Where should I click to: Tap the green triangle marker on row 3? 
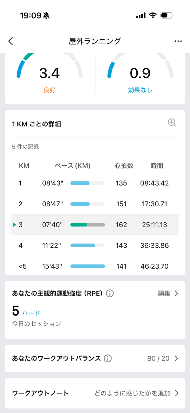tap(14, 225)
